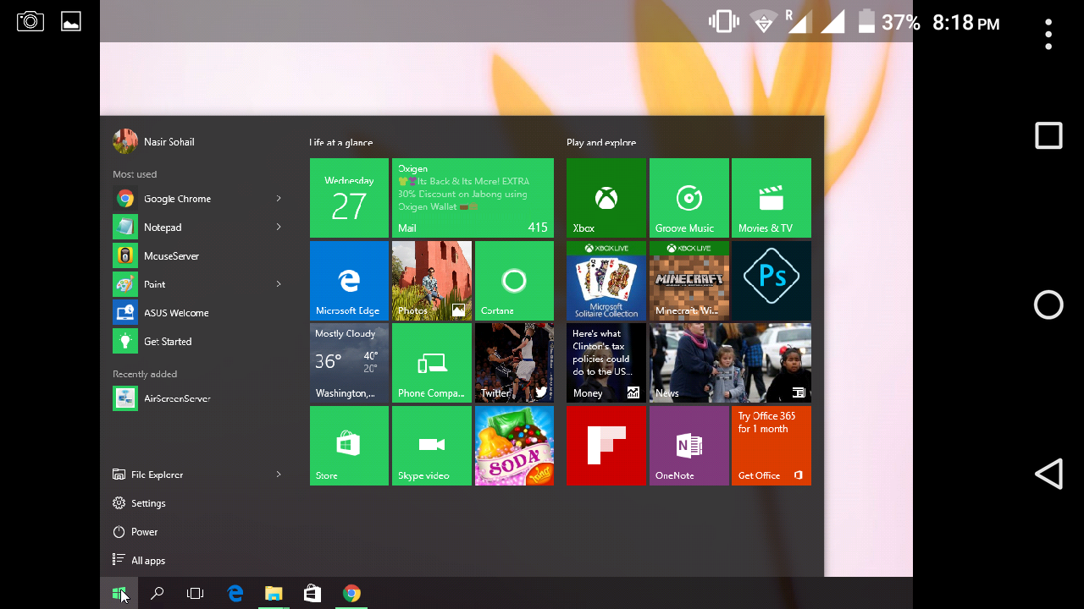The image size is (1084, 609).
Task: Open the Mail tile with 415 unread
Action: pos(473,198)
